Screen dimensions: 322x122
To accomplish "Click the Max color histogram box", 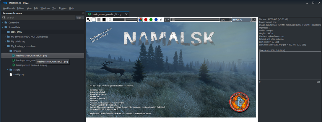I will 290,66.
